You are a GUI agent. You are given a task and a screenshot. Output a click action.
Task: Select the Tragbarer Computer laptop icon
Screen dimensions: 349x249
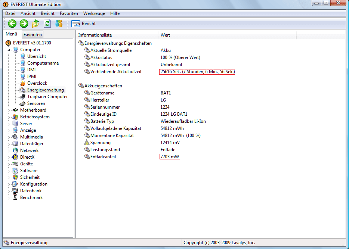[22, 97]
